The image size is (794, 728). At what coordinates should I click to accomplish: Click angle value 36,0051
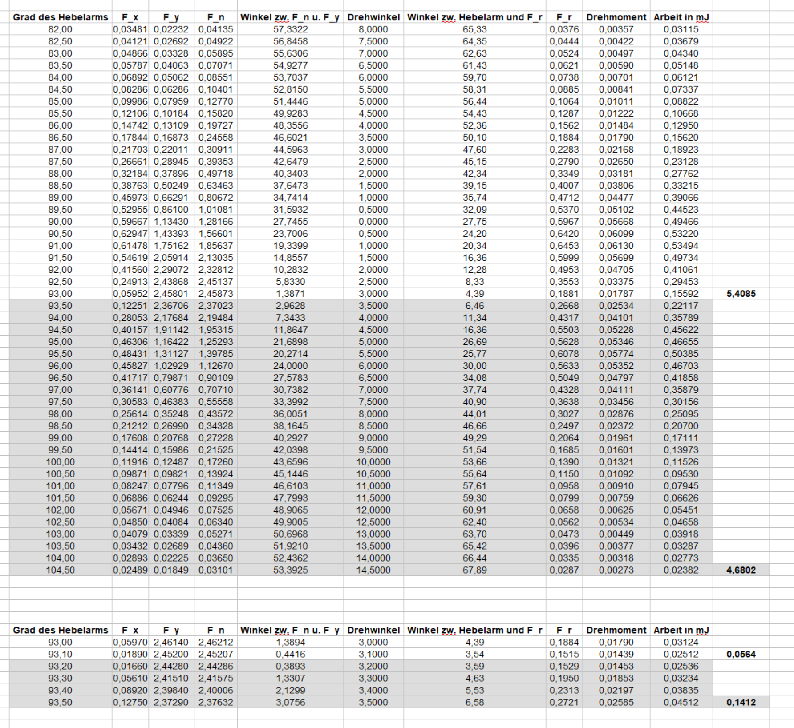point(290,414)
